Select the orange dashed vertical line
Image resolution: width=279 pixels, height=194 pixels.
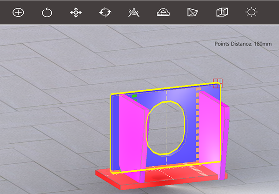pos(198,125)
